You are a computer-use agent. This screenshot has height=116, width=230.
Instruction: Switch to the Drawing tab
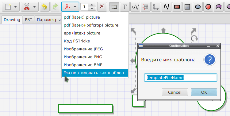[12, 20]
